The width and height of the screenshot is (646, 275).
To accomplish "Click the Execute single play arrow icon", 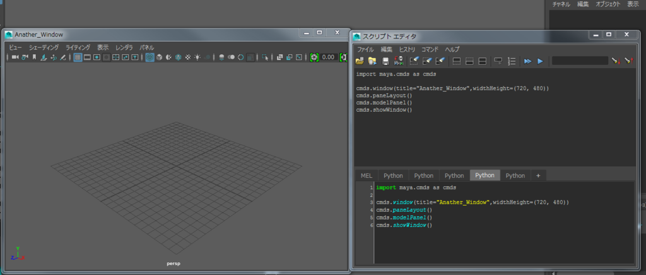I will point(540,61).
